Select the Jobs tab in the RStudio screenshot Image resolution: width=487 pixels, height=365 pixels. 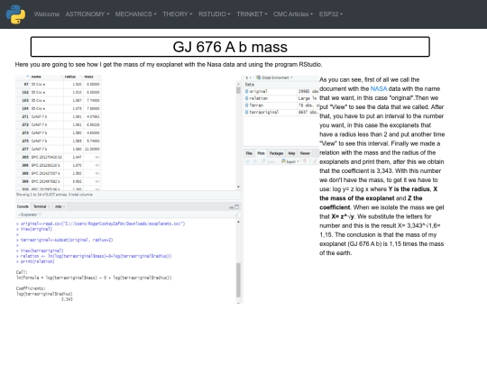click(60, 206)
